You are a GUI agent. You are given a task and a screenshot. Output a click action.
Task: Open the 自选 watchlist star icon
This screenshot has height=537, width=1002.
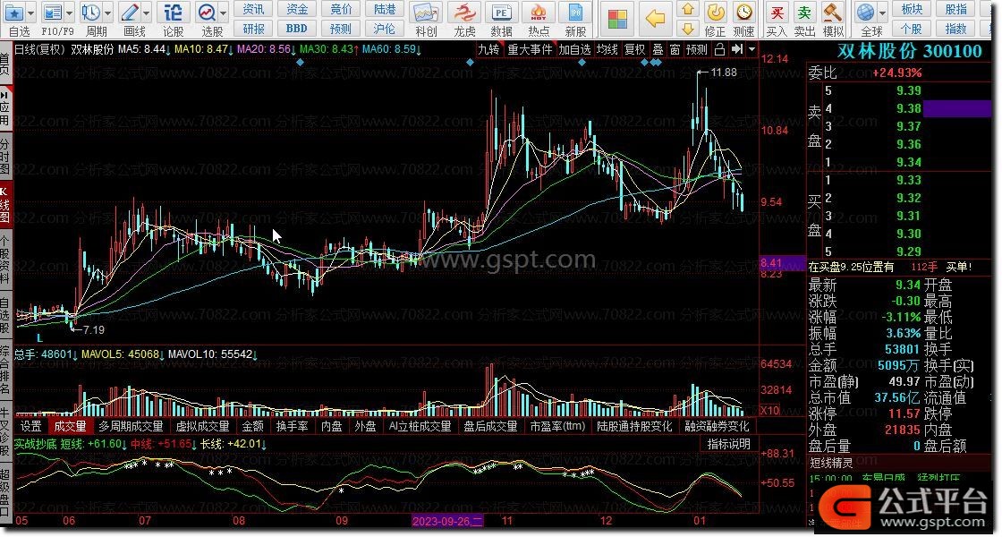pos(14,13)
